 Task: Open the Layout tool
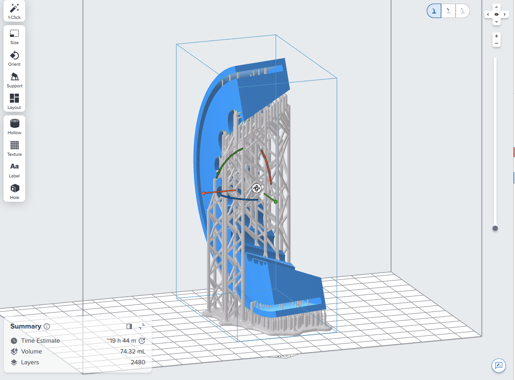(14, 101)
